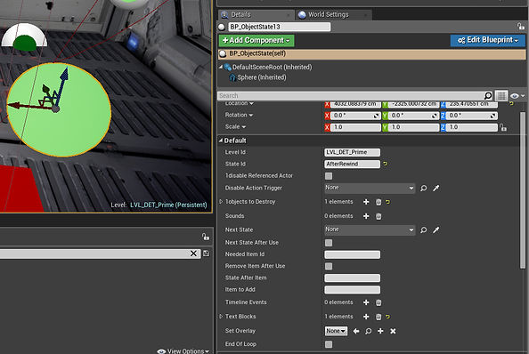Edit Rotation X value field

[x=355, y=116]
